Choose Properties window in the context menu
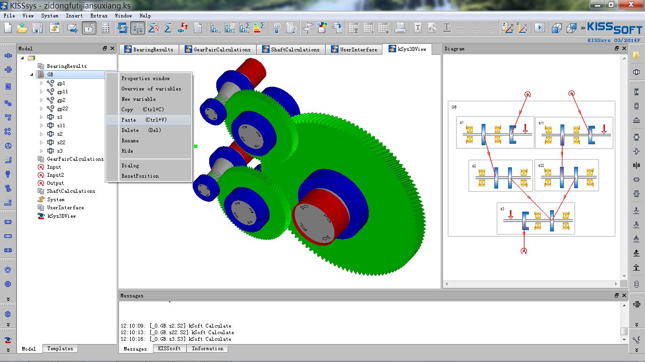The height and width of the screenshot is (362, 645). (148, 78)
